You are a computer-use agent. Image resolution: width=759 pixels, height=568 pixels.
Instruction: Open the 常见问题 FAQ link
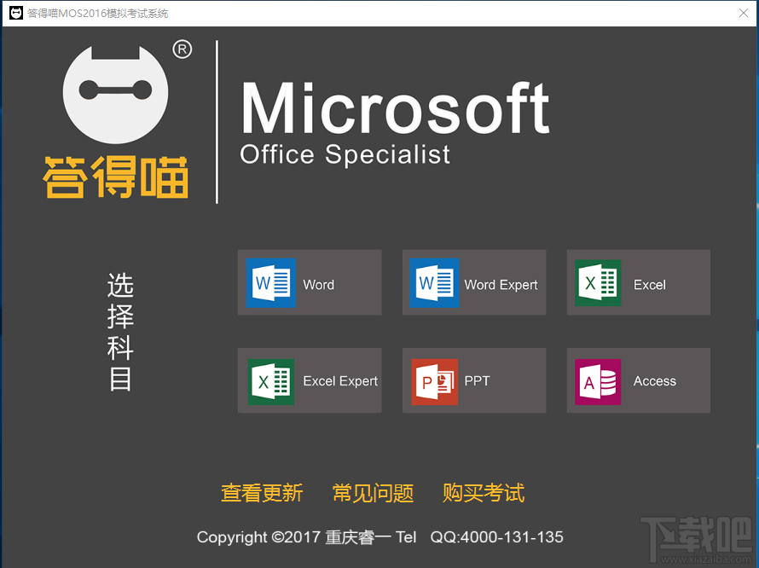(x=373, y=493)
